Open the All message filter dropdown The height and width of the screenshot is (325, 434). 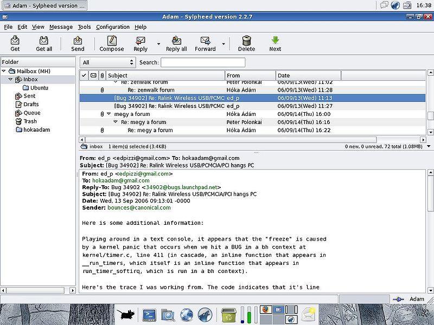(107, 62)
